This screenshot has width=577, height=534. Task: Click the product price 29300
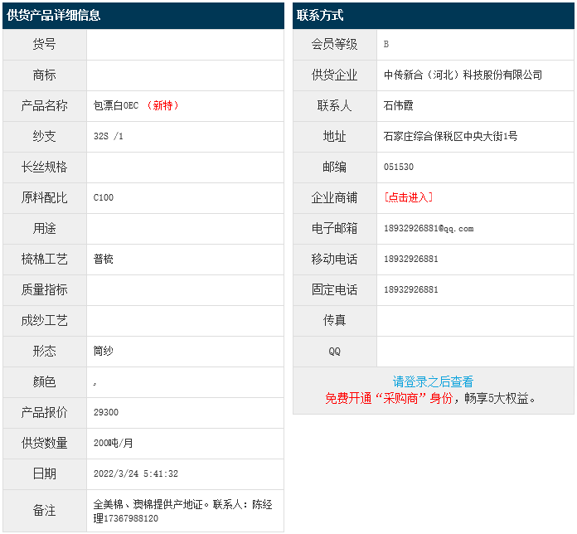pos(106,412)
